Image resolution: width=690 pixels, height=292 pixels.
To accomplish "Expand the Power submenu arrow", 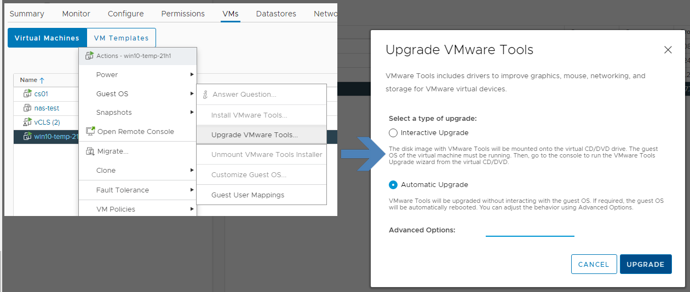I will pos(192,74).
